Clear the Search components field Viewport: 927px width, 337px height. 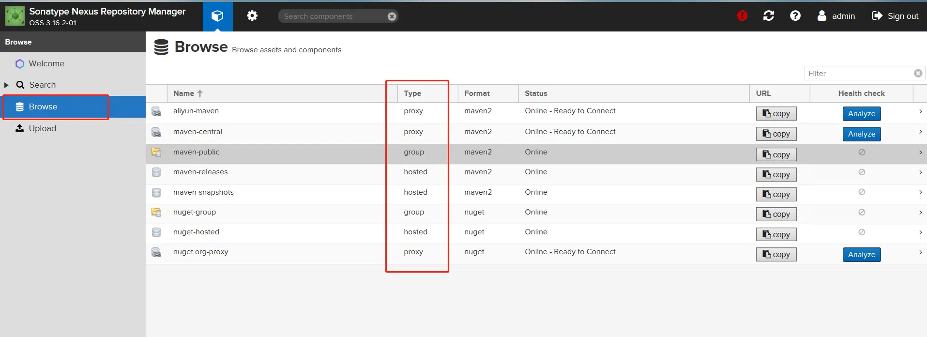[x=392, y=16]
